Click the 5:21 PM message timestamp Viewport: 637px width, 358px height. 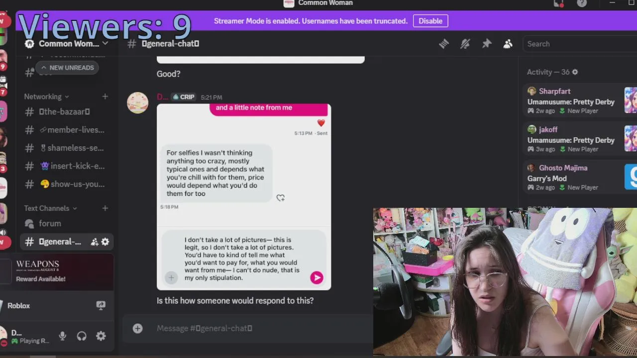pyautogui.click(x=212, y=97)
